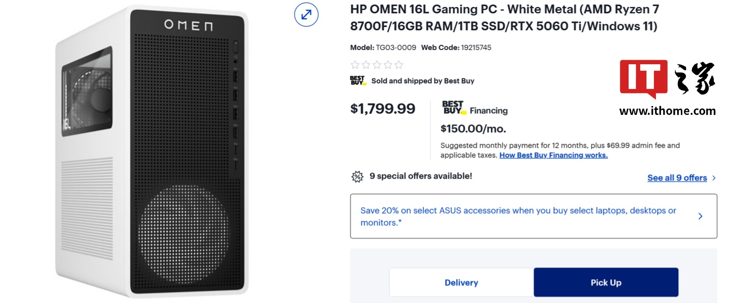Click the fifth rating star
This screenshot has height=303, width=730.
tap(399, 65)
